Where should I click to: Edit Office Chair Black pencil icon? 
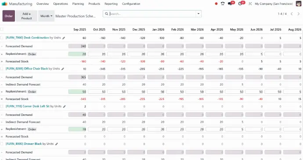[63, 69]
